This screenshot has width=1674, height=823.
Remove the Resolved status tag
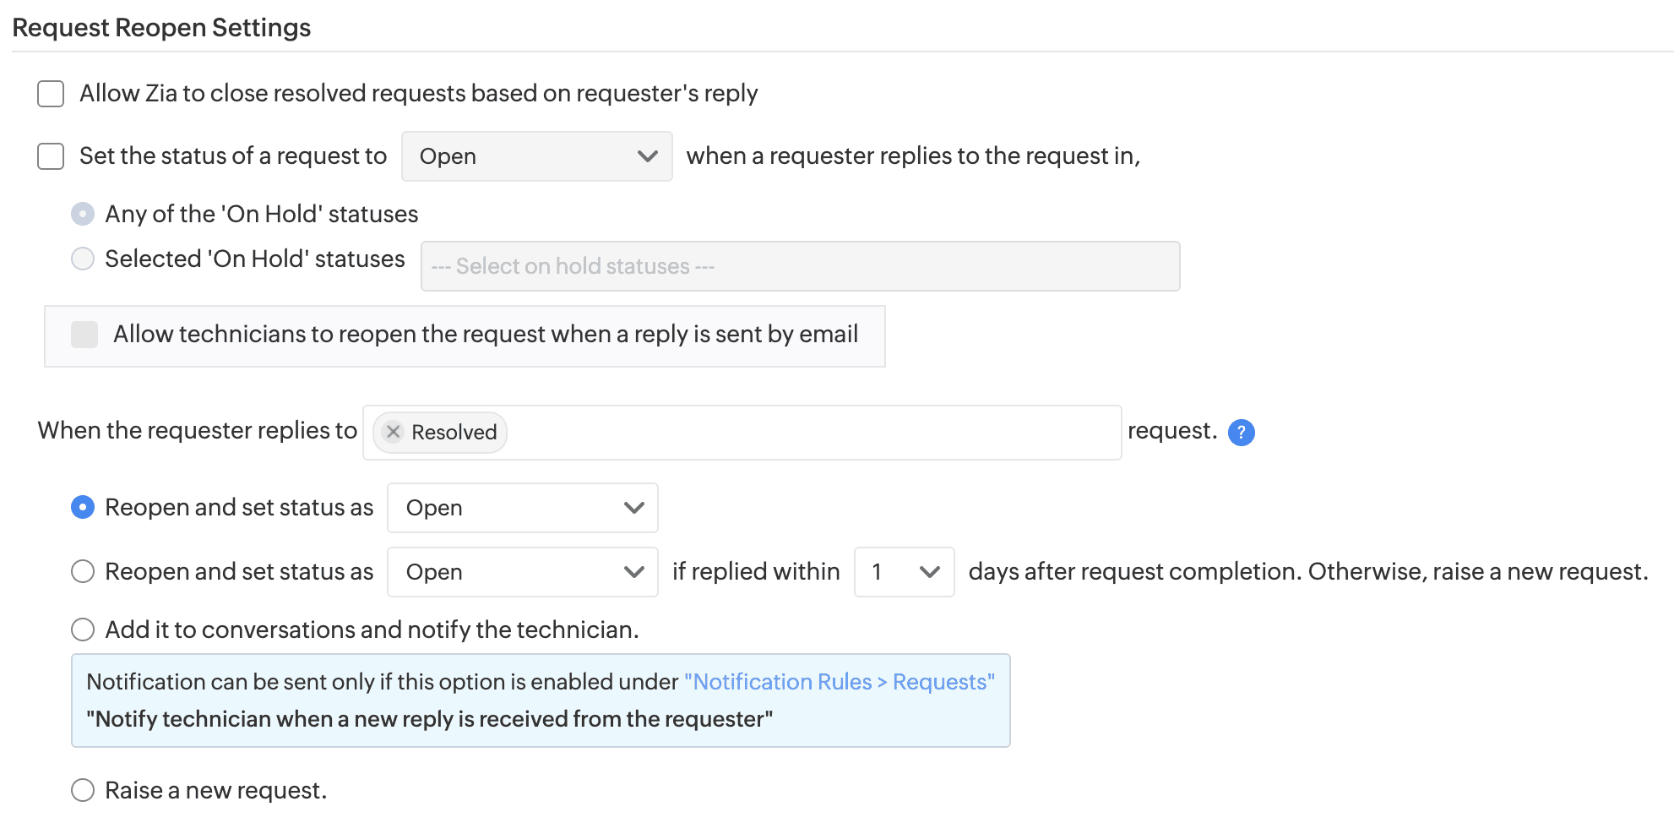[x=393, y=432]
